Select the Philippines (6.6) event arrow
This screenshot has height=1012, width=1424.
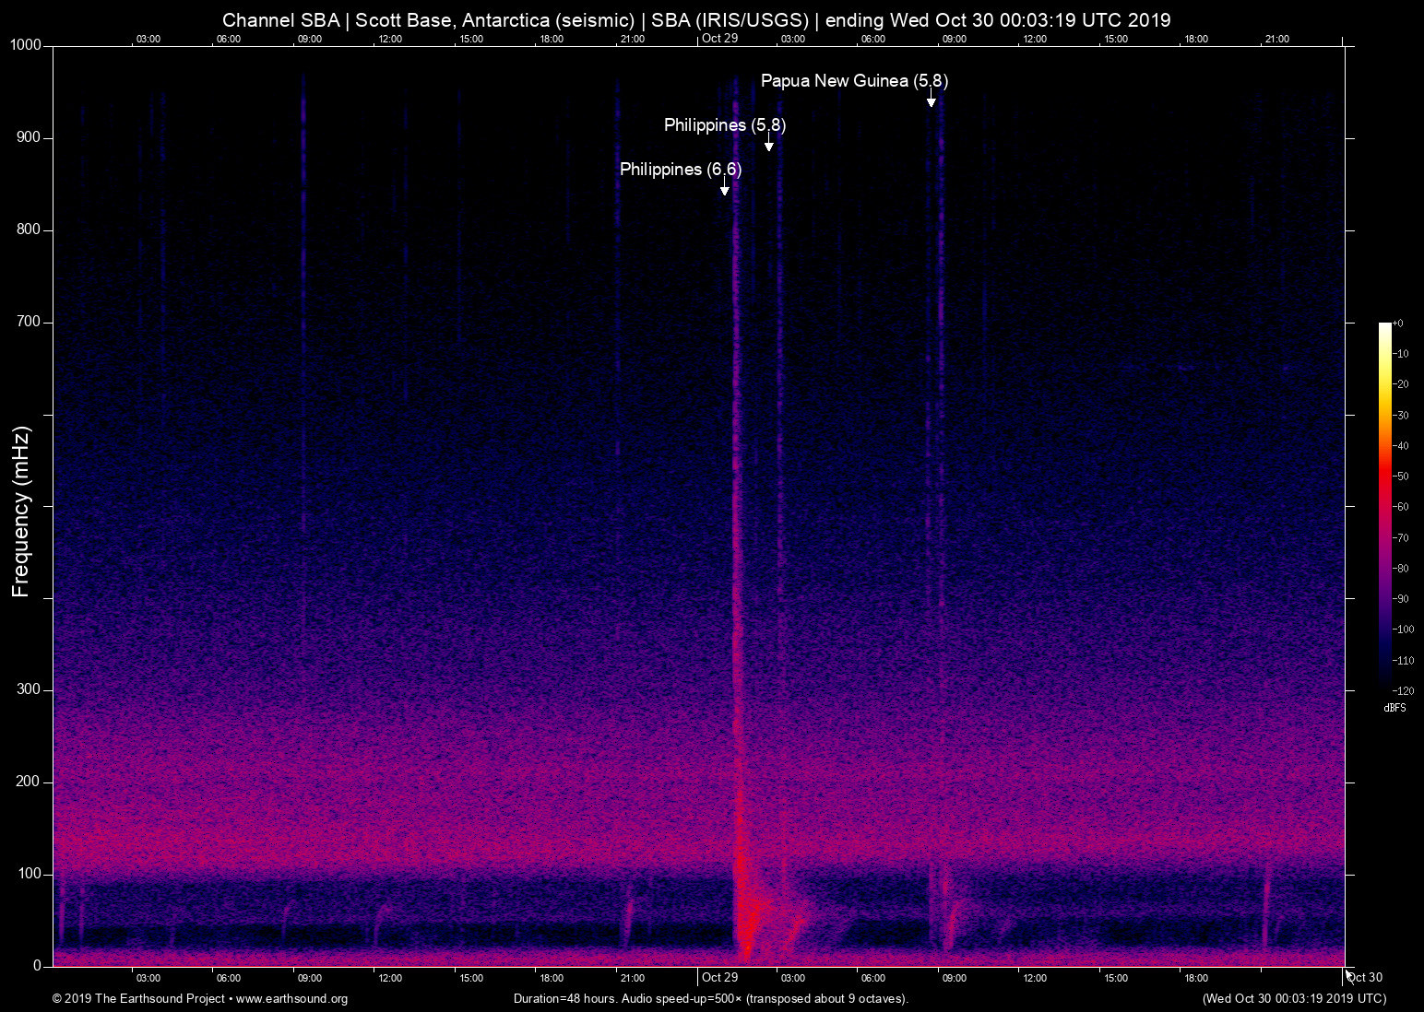point(724,187)
